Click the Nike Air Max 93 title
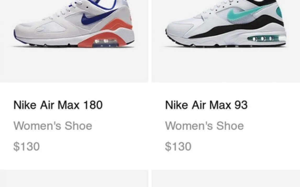Image resolution: width=300 pixels, height=187 pixels. [x=206, y=105]
